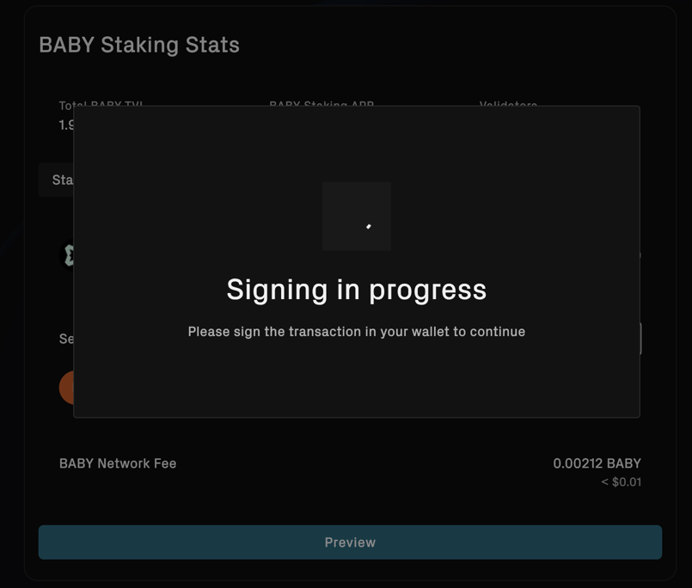Select the 0.00212 BABY fee amount

(x=597, y=462)
